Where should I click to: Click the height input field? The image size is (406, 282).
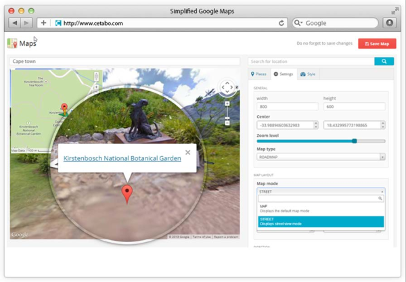pos(354,107)
